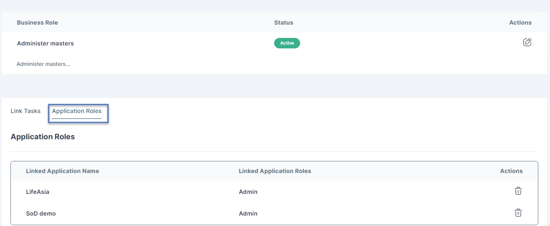Viewport: 550px width, 226px height.
Task: Click the divider line under Application Roles heading
Action: click(x=274, y=151)
